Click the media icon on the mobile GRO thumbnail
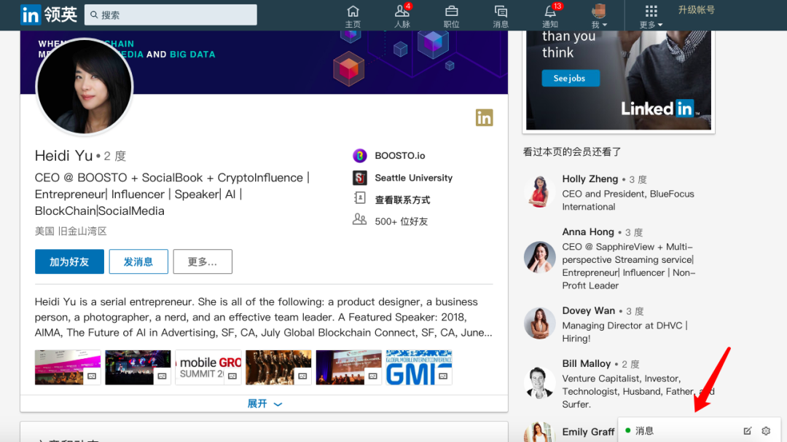The height and width of the screenshot is (442, 787). click(x=232, y=376)
